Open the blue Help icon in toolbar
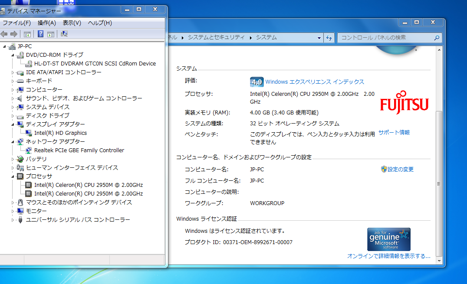Screen dimensions: 467x284 pos(40,34)
